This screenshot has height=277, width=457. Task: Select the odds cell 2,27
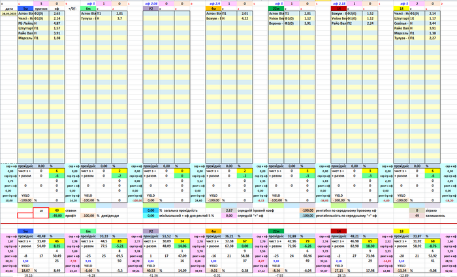[x=433, y=38]
